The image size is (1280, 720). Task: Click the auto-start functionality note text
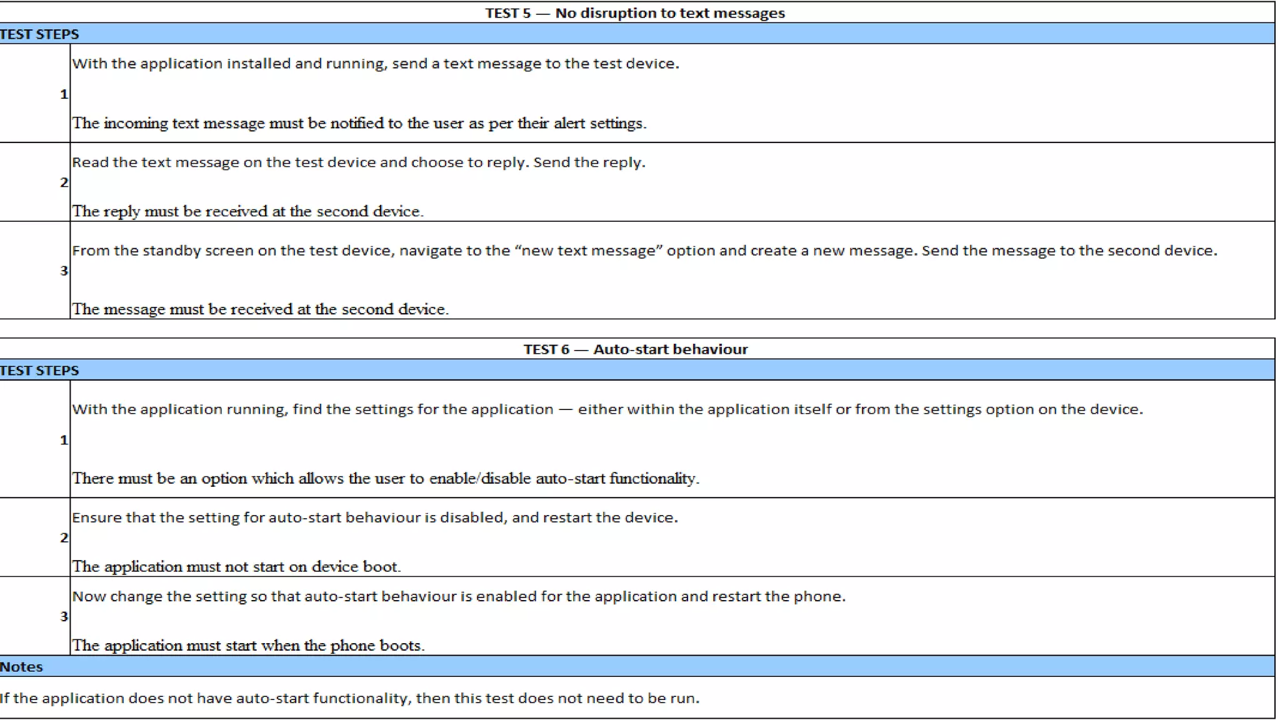pos(349,698)
